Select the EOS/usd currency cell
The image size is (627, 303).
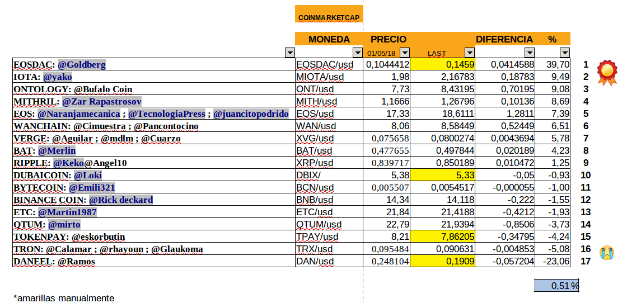pos(329,114)
